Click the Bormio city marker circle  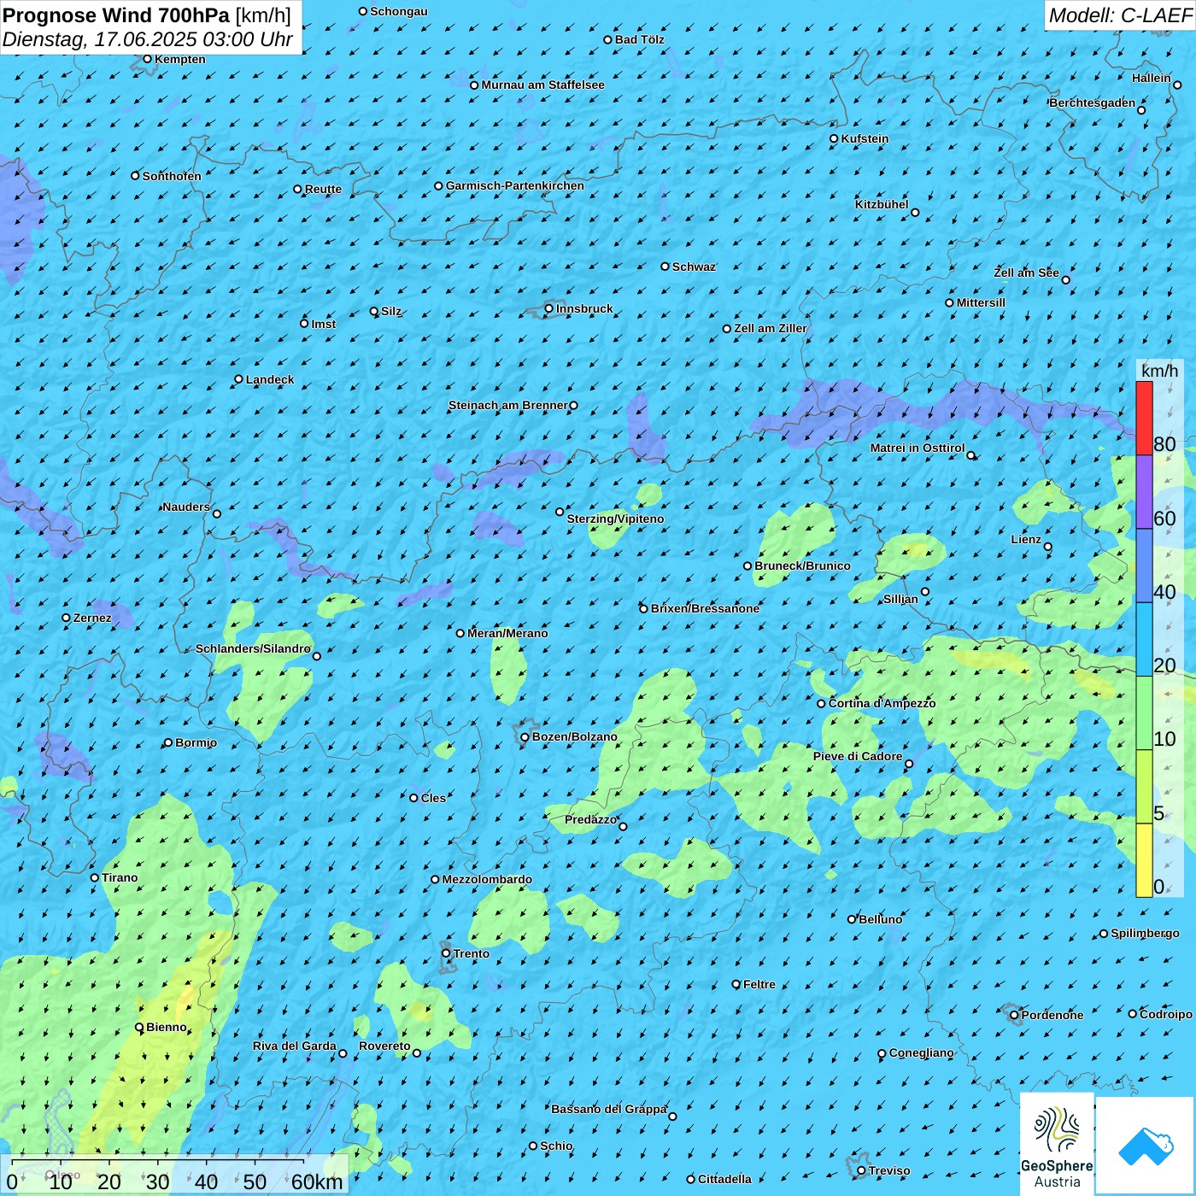click(x=168, y=742)
